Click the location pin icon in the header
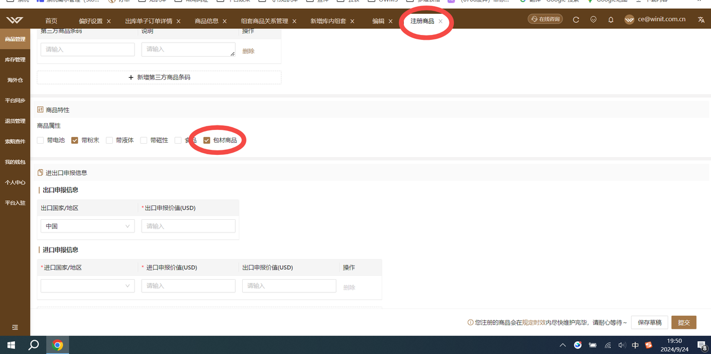 593,18
